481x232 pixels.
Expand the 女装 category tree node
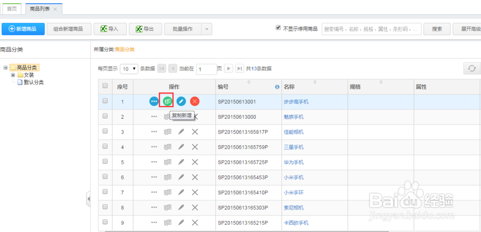(x=13, y=75)
